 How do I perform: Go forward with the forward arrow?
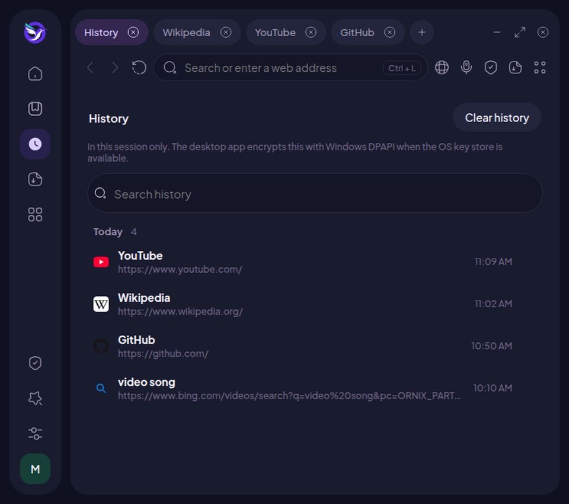coord(115,68)
